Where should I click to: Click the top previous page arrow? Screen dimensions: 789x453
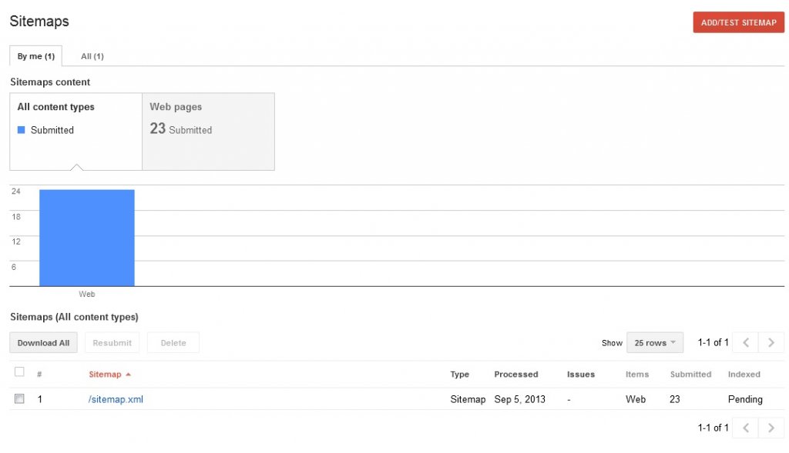point(746,343)
